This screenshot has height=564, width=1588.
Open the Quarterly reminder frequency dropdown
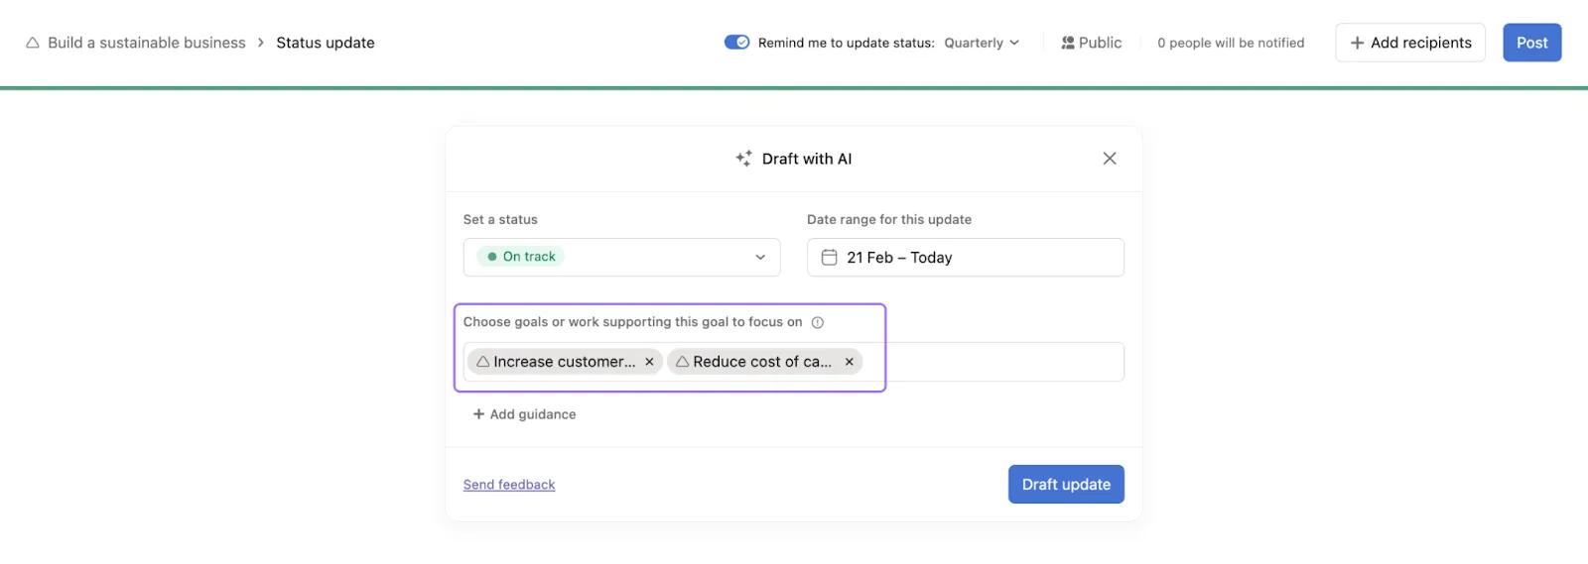982,43
